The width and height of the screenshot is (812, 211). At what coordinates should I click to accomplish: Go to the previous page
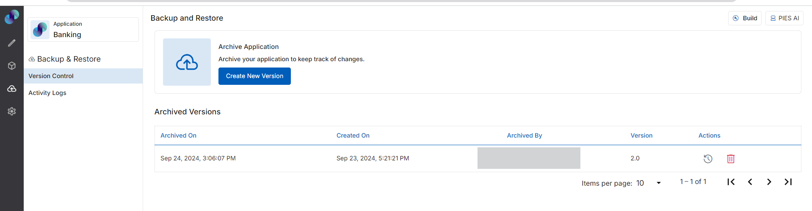coord(750,182)
